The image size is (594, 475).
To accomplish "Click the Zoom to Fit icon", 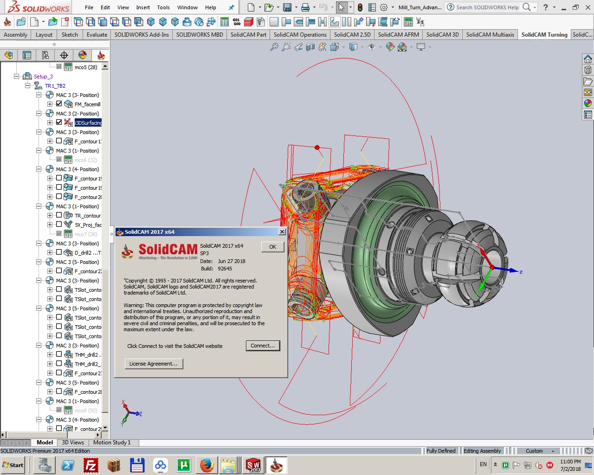I will pos(274,47).
